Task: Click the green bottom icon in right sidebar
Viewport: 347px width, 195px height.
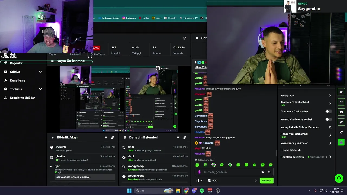Action: pyautogui.click(x=341, y=142)
